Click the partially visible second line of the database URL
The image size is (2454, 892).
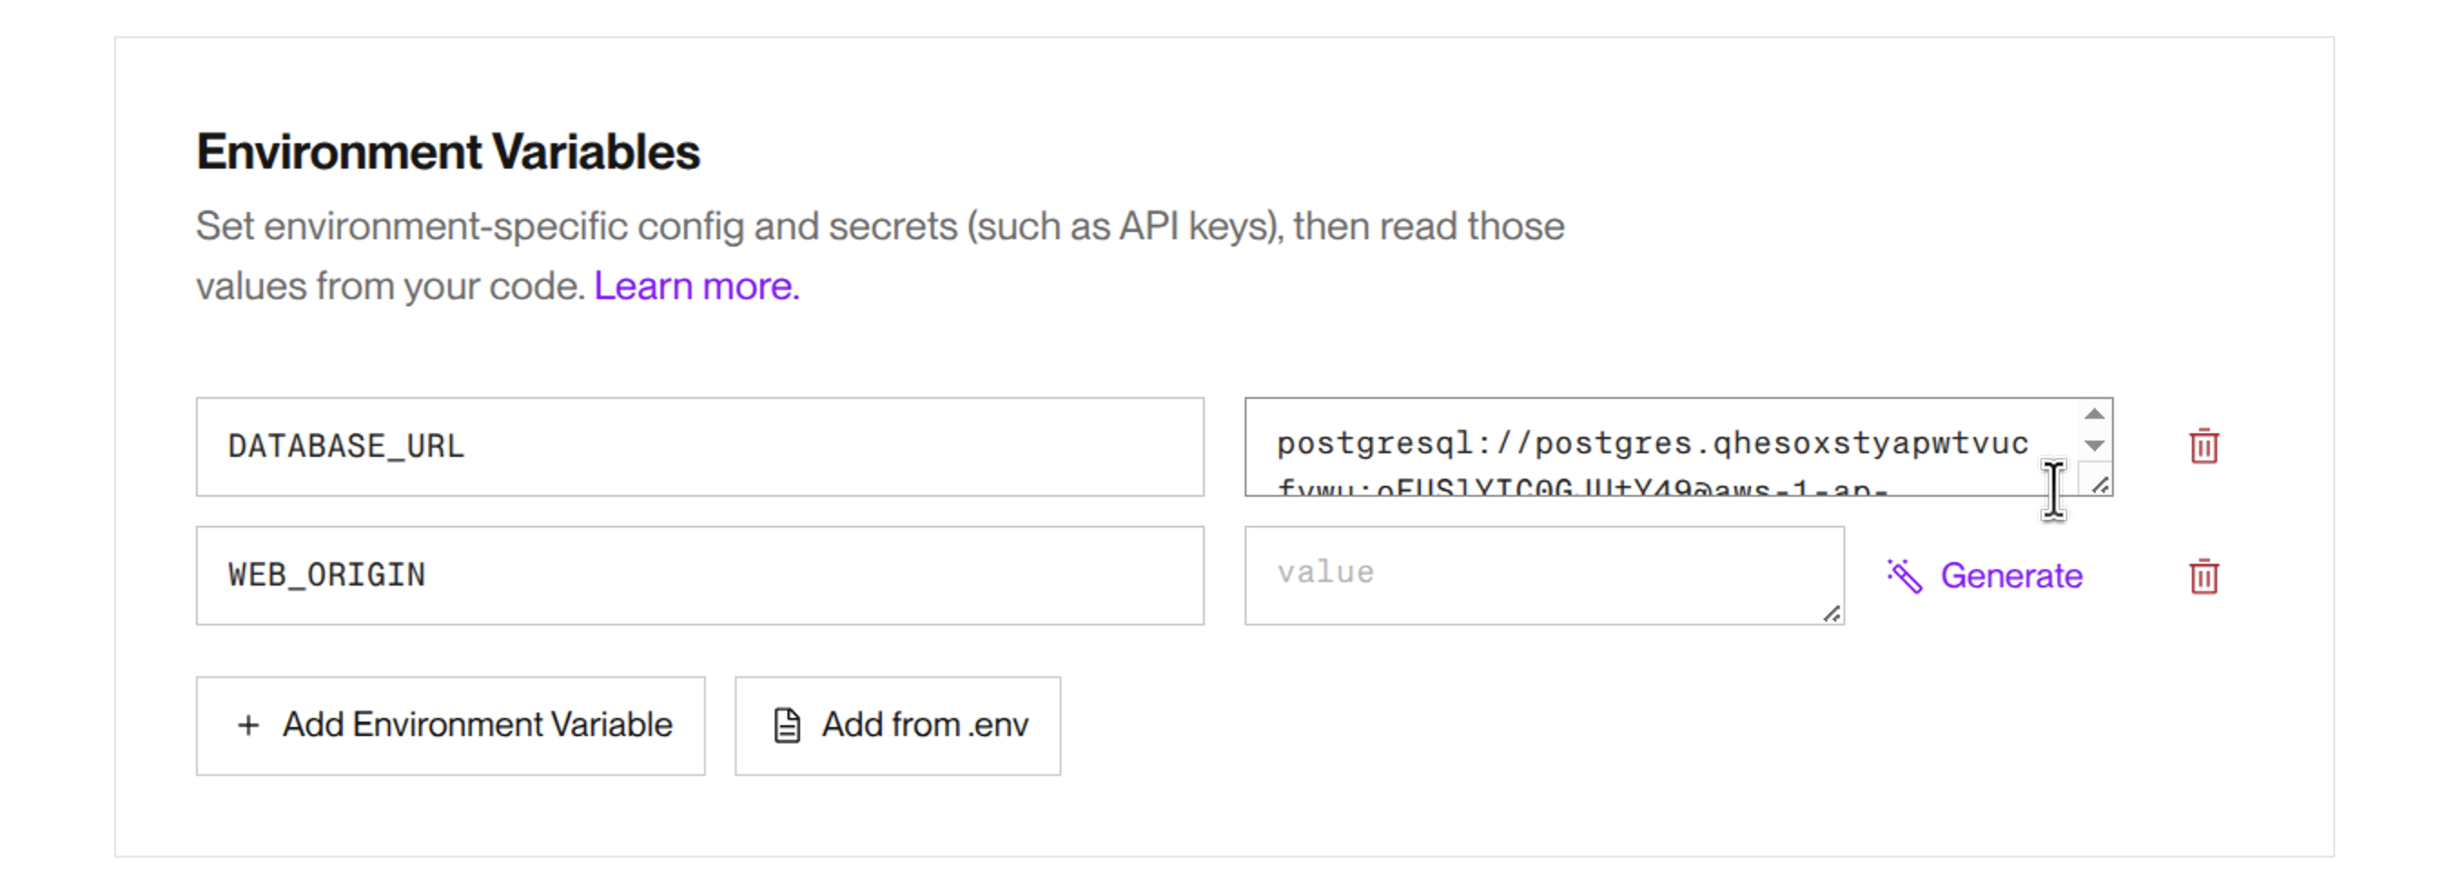click(x=1581, y=489)
